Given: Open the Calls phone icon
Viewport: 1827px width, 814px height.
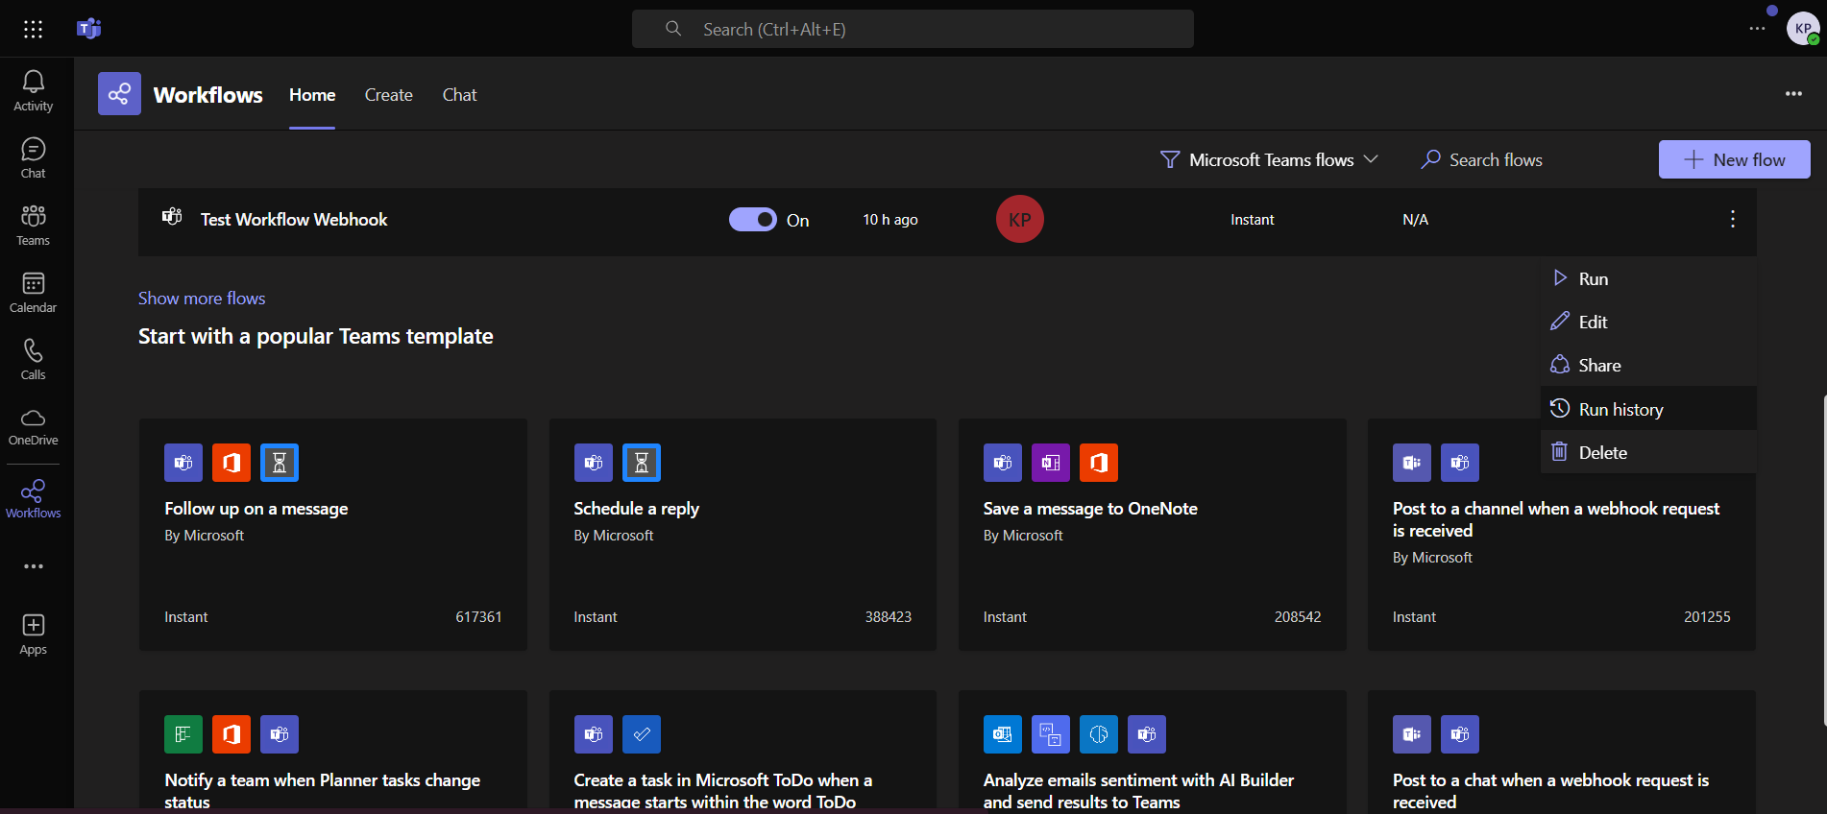Looking at the screenshot, I should coord(34,360).
